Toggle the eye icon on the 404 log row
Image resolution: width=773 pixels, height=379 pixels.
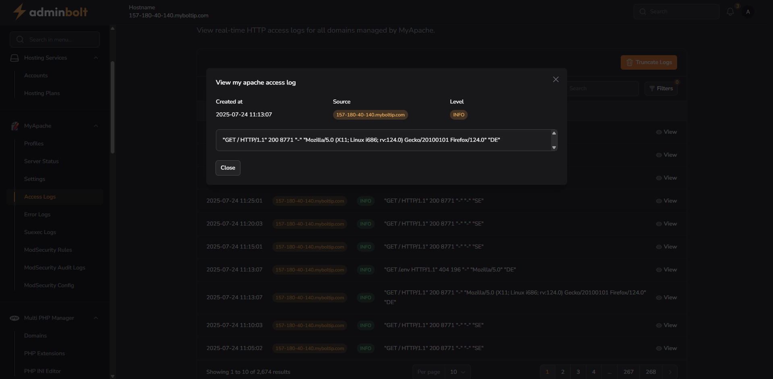coord(659,269)
